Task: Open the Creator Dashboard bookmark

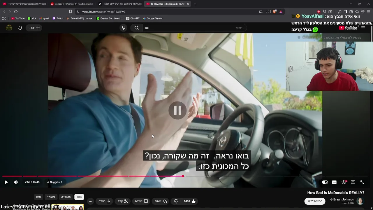Action: pos(110,18)
